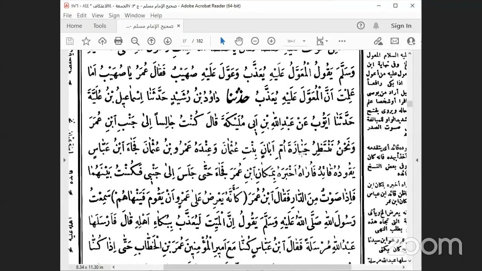This screenshot has height=271, width=482.
Task: Click the horizontal scrollbar thumb
Action: tap(257, 267)
